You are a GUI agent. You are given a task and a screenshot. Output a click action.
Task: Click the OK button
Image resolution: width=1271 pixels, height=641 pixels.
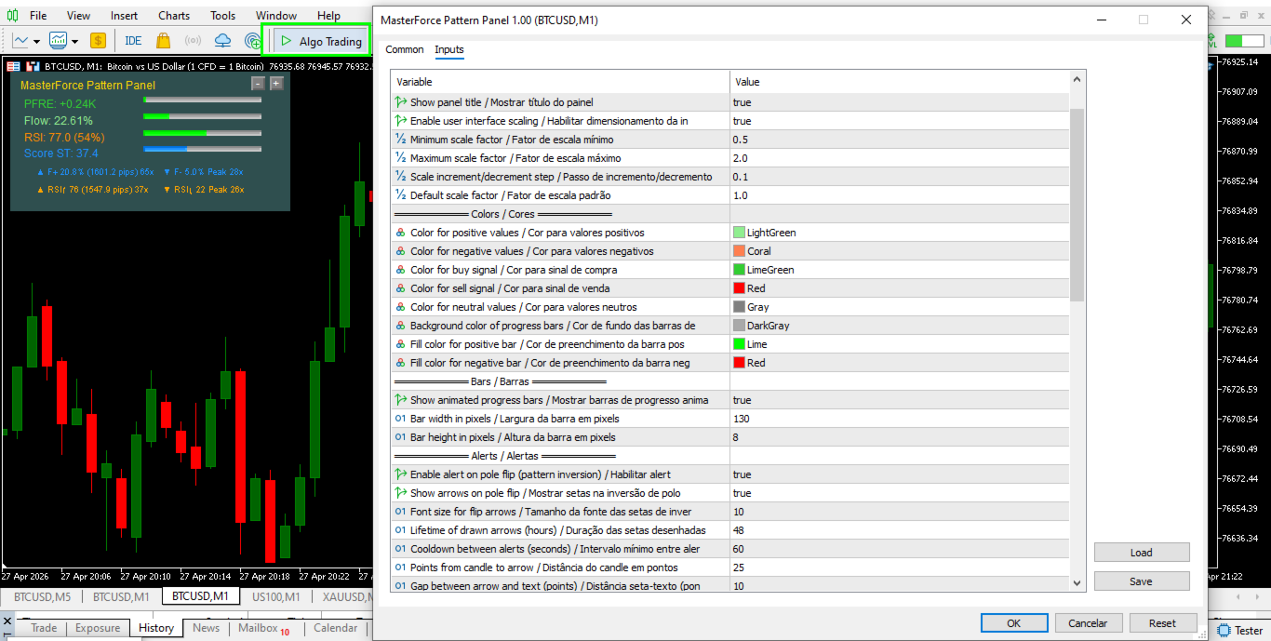[1014, 623]
